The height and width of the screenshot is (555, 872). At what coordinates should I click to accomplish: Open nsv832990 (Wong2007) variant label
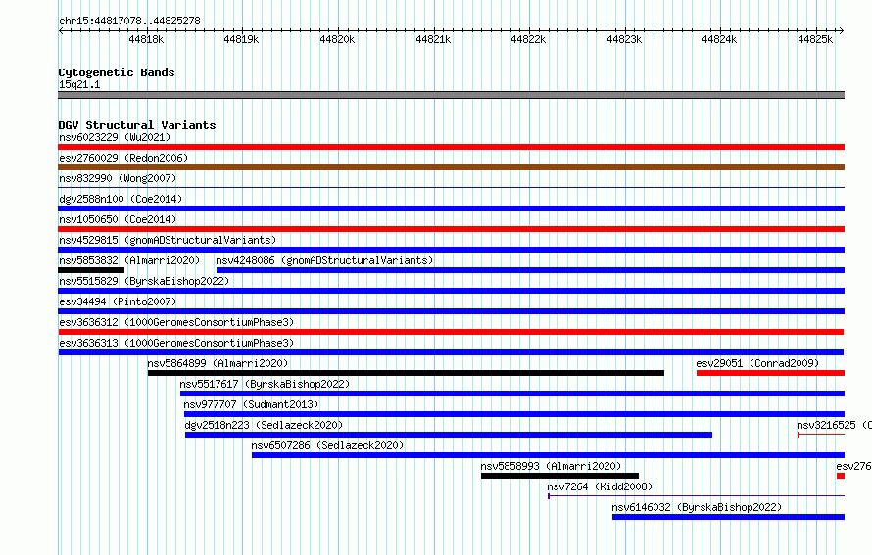(x=118, y=178)
